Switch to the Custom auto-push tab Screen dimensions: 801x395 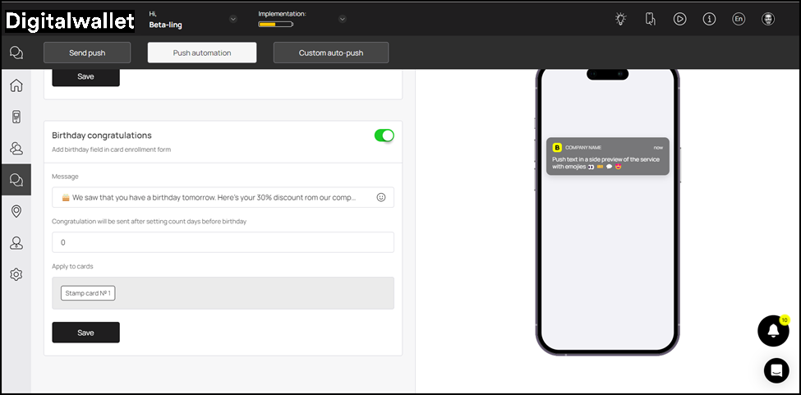[x=330, y=53]
